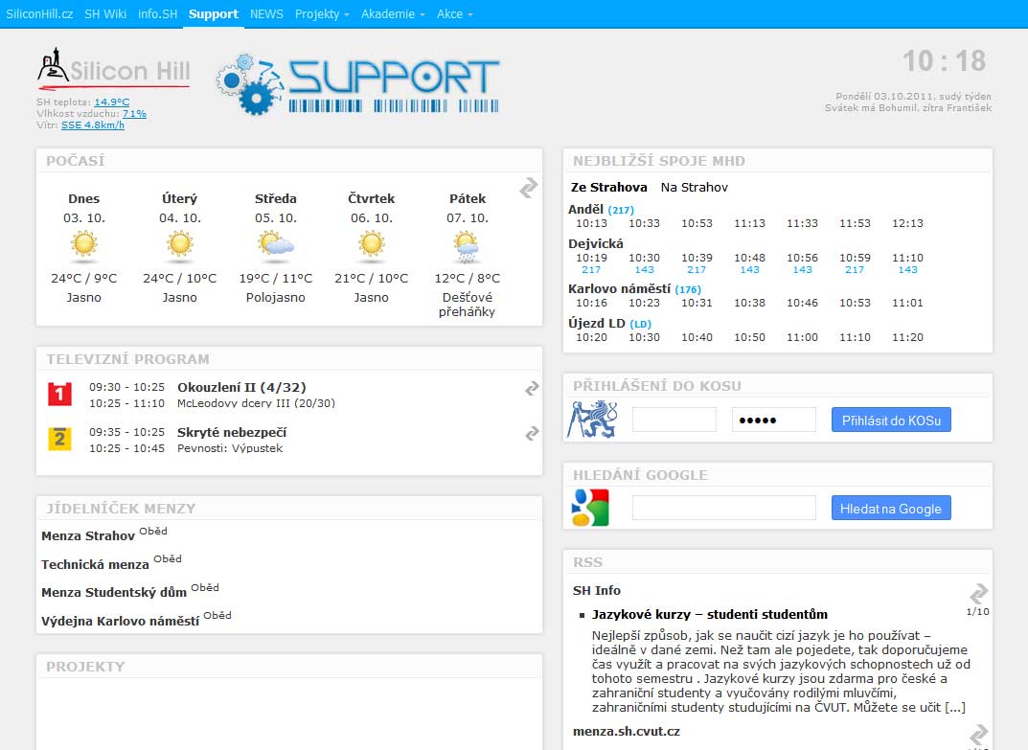Click the Pevnosti: Výpustek program
The width and height of the screenshot is (1028, 750).
[230, 447]
